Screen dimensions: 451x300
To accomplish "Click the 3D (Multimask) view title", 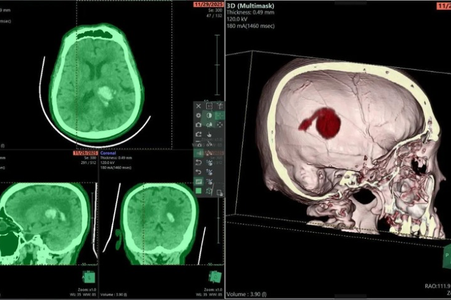I will (x=251, y=5).
